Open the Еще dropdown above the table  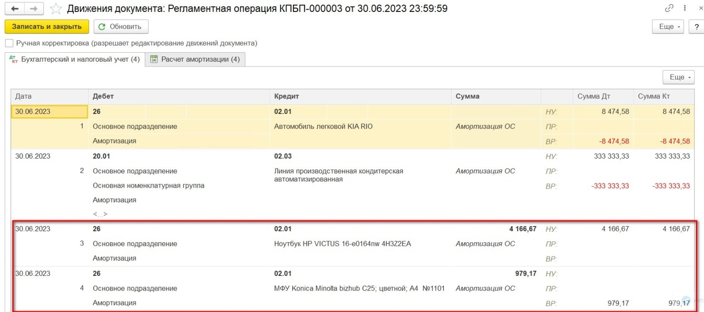(x=678, y=77)
